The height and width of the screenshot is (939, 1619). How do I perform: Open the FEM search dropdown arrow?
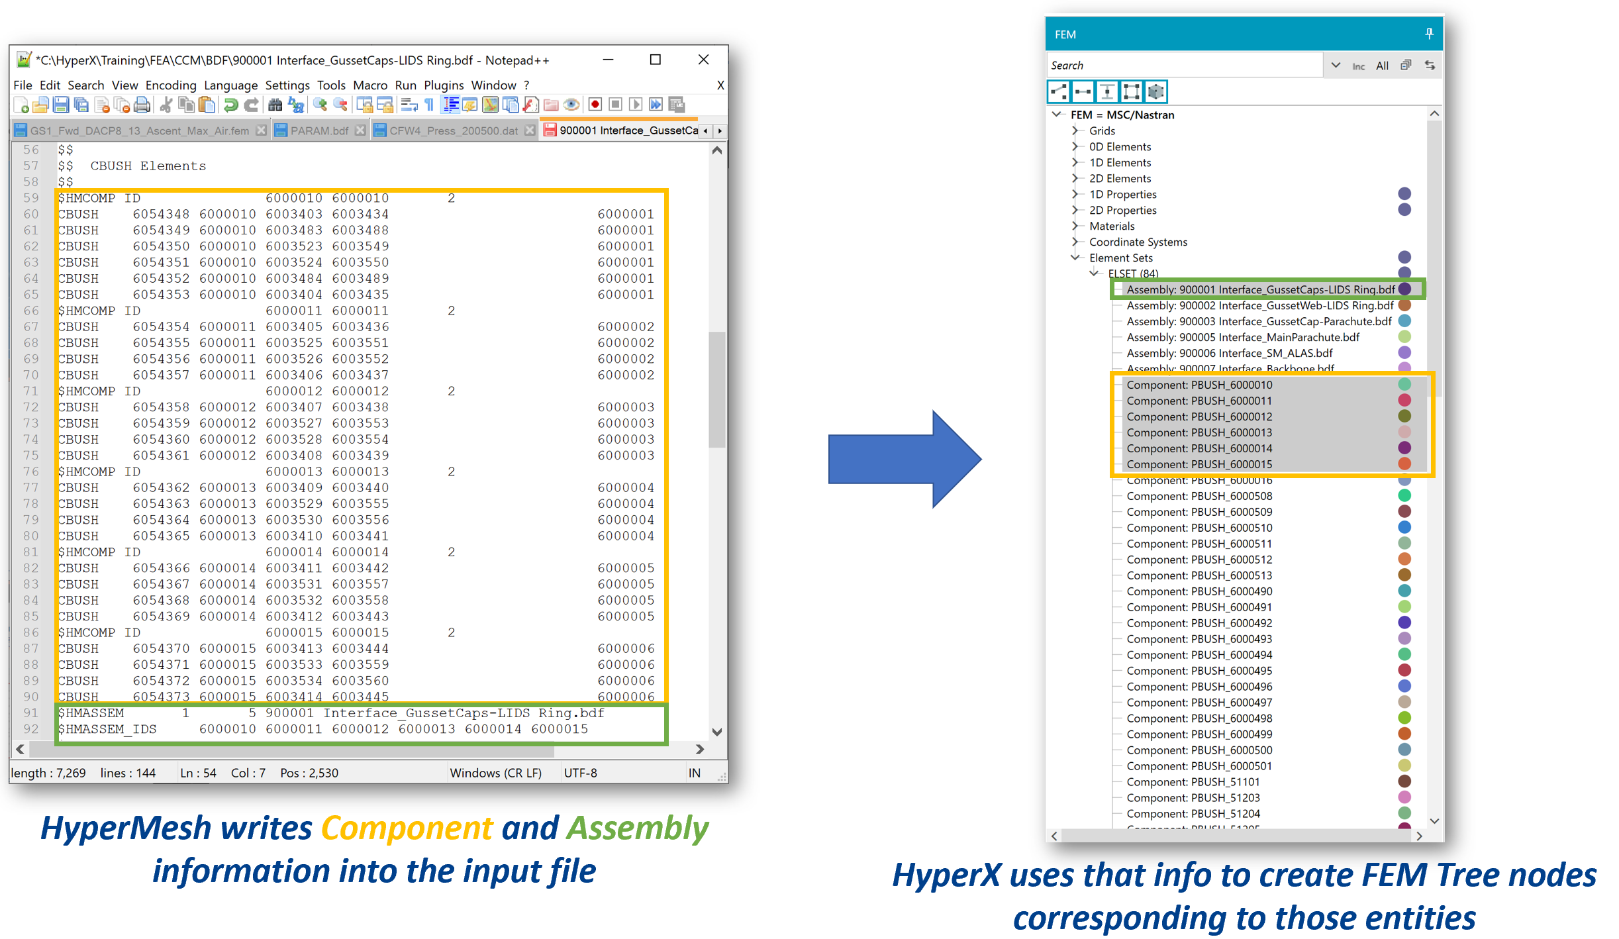coord(1336,65)
